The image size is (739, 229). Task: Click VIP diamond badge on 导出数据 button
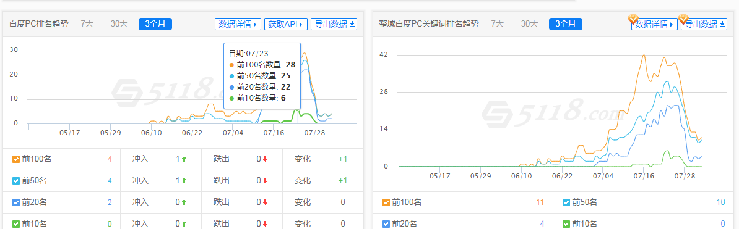(683, 19)
